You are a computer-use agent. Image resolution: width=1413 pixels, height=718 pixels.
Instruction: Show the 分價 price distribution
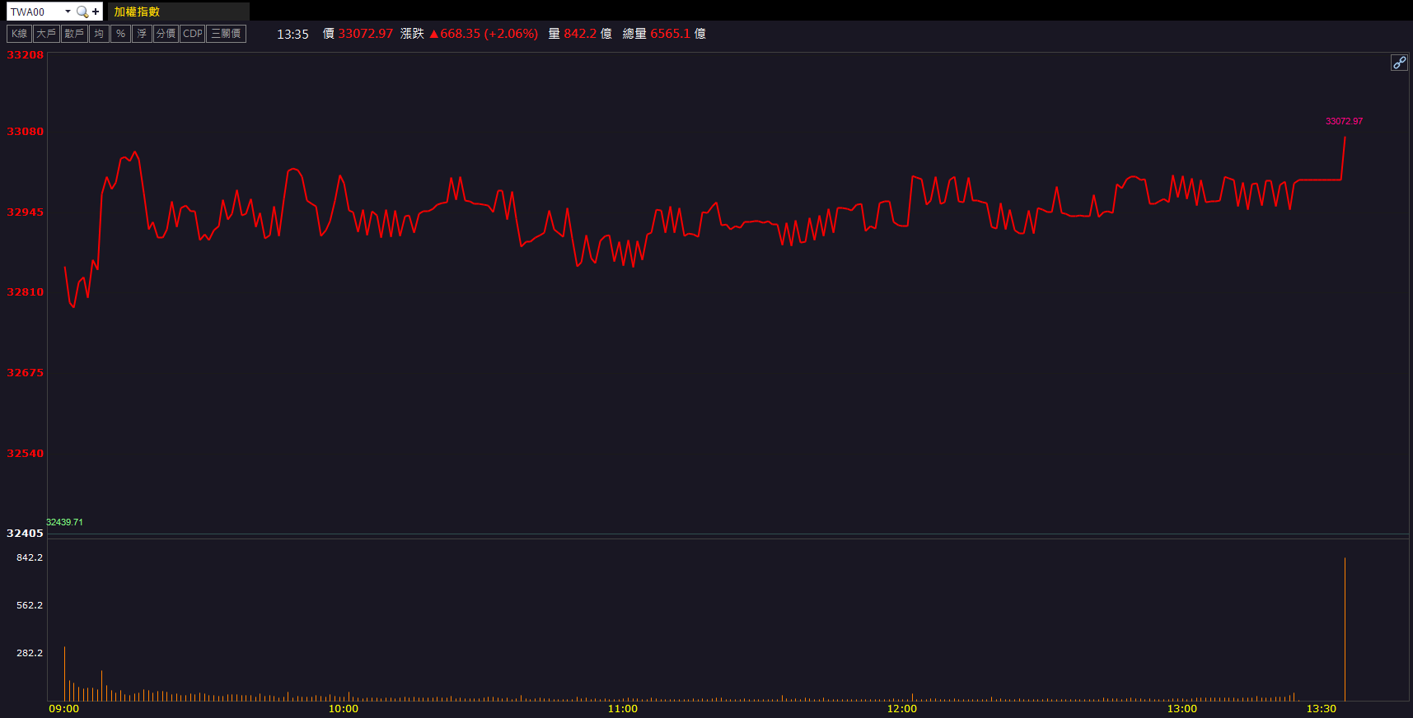point(166,34)
